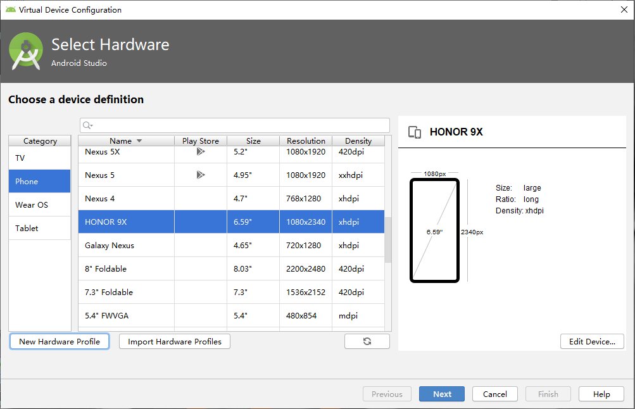Image resolution: width=635 pixels, height=409 pixels.
Task: Select the TV category
Action: [x=40, y=158]
